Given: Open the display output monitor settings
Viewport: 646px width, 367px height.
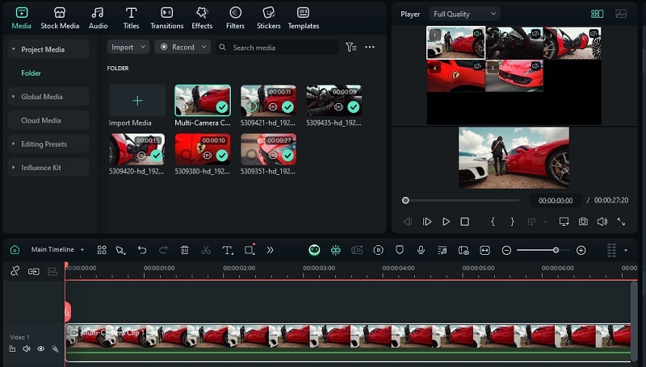Looking at the screenshot, I should coord(564,222).
